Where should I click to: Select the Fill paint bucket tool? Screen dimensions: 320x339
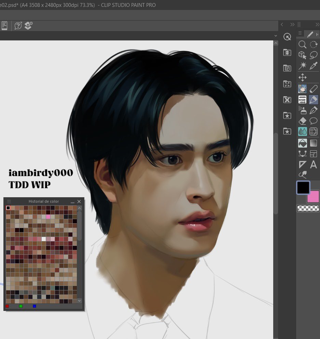coord(302,143)
